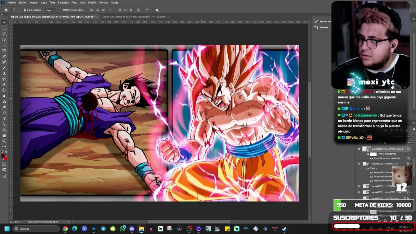Select the Eraser tool
Image resolution: width=416 pixels, height=234 pixels.
(x=4, y=85)
